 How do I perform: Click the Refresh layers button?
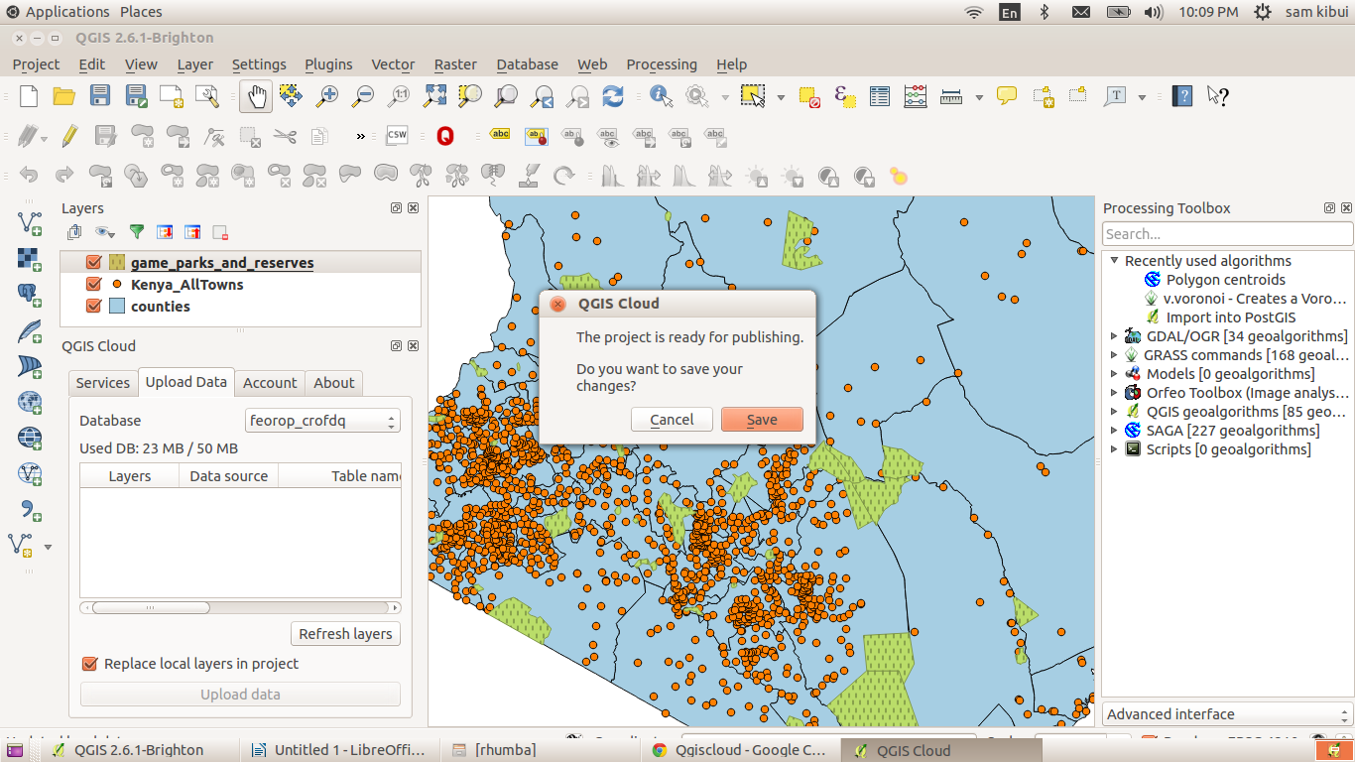(345, 634)
